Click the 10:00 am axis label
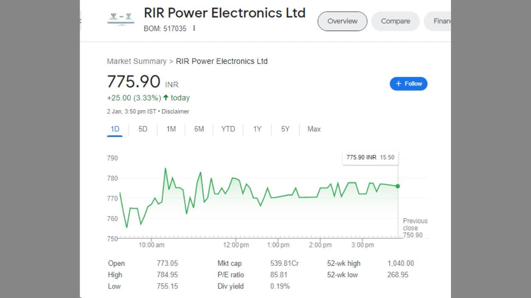531x298 pixels. pos(151,245)
